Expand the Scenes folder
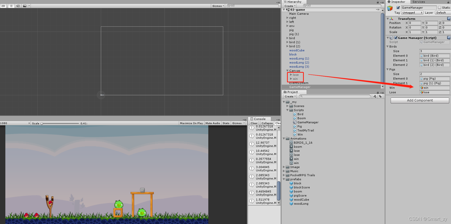 click(288, 106)
